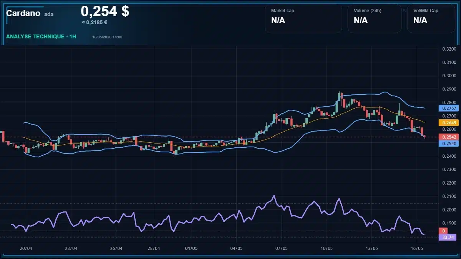Click the bold 01/05 date marker
This screenshot has height=259, width=461.
click(191, 249)
